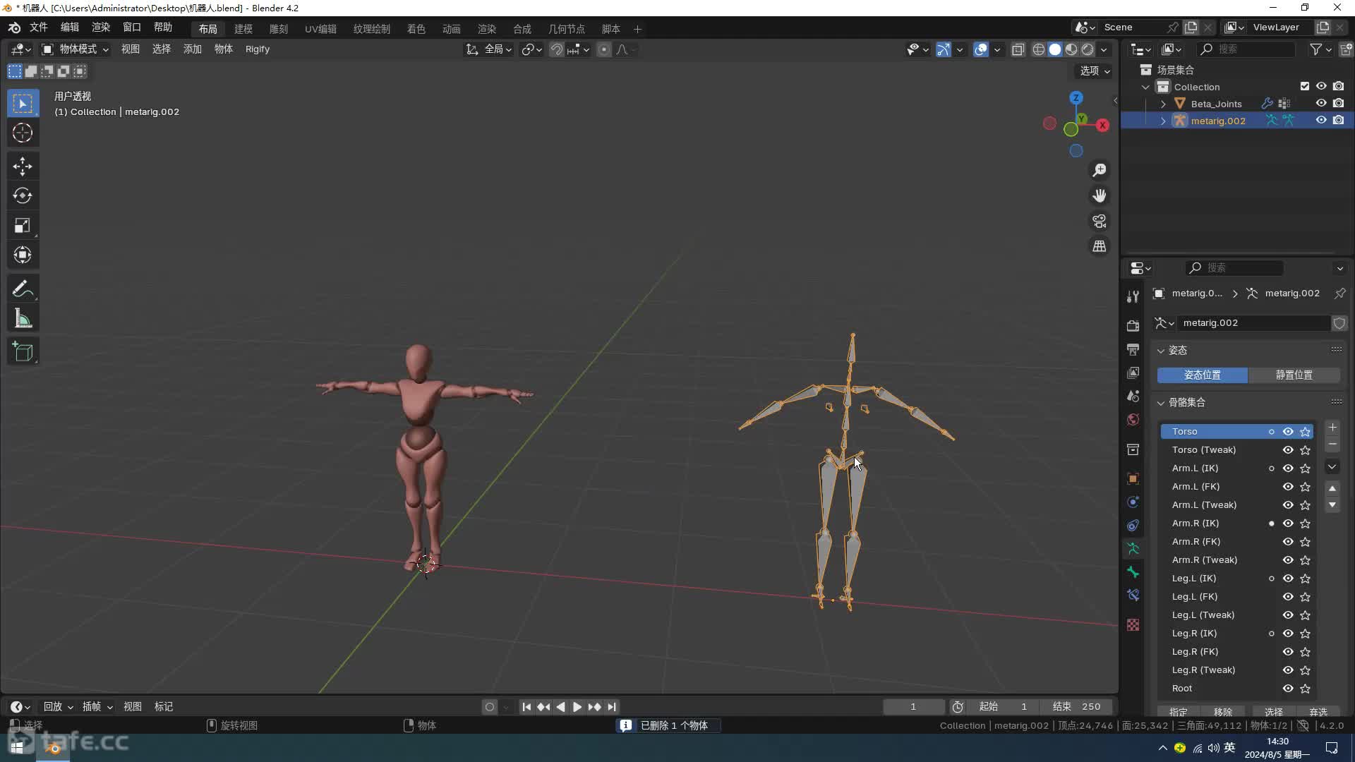This screenshot has width=1355, height=762.
Task: Select the Rotate tool
Action: click(x=23, y=195)
